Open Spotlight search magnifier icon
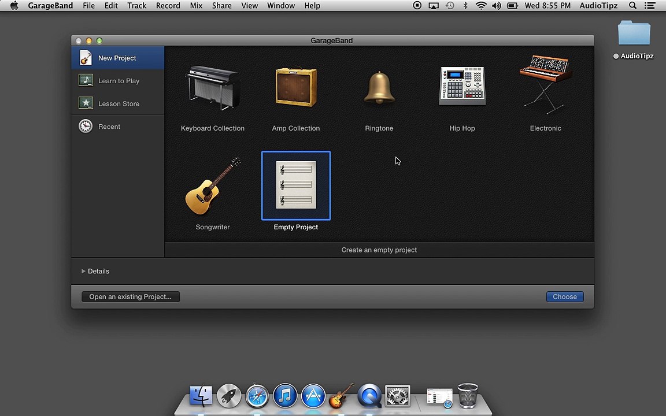 click(632, 6)
